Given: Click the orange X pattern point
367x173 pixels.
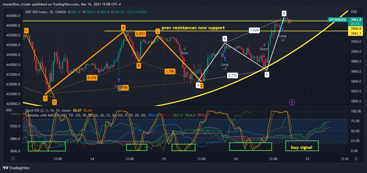Looking at the screenshot, I should (x=45, y=98).
